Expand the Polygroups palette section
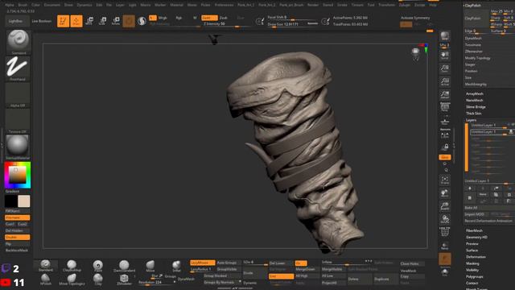Screen dimensions: 515x290 click(x=474, y=276)
